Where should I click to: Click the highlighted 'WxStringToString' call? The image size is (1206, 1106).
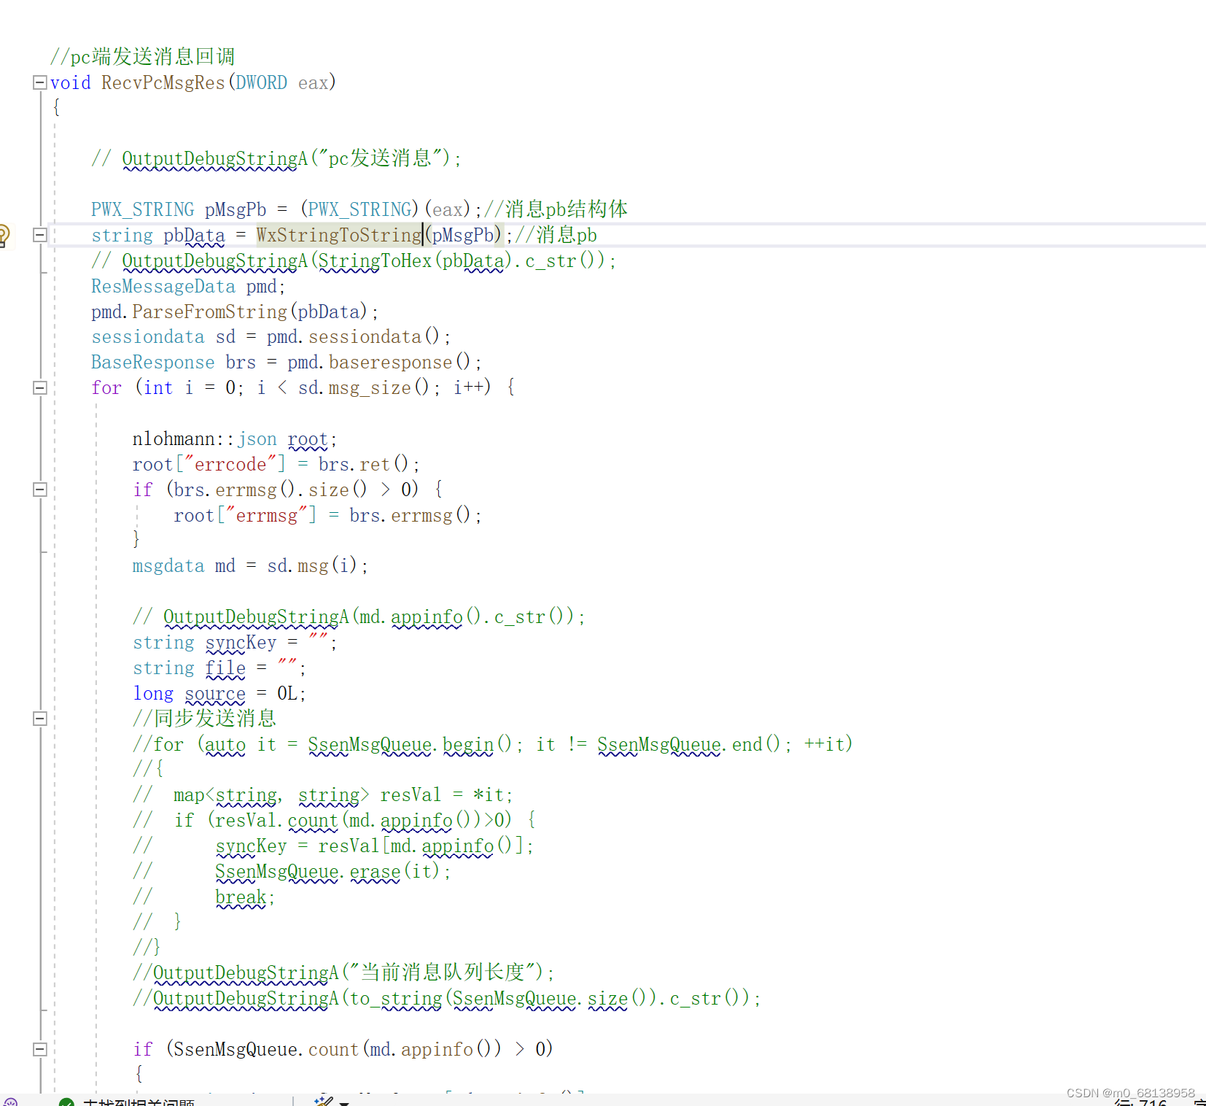coord(339,235)
